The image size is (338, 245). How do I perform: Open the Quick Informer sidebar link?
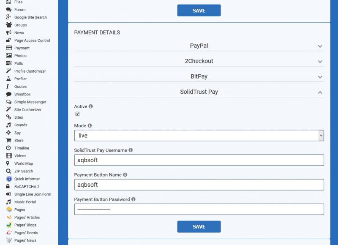click(27, 179)
